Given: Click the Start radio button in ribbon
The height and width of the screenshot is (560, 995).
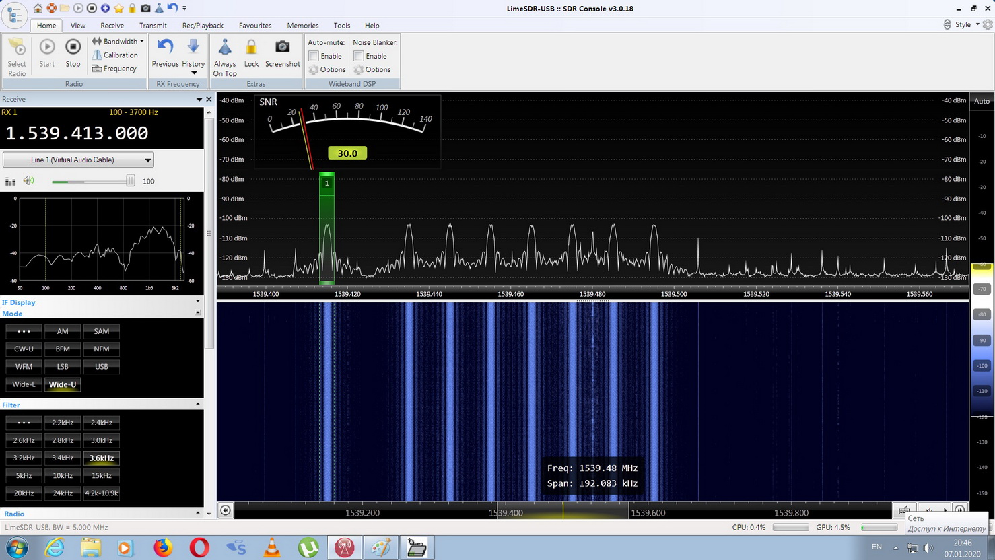Looking at the screenshot, I should [x=46, y=53].
